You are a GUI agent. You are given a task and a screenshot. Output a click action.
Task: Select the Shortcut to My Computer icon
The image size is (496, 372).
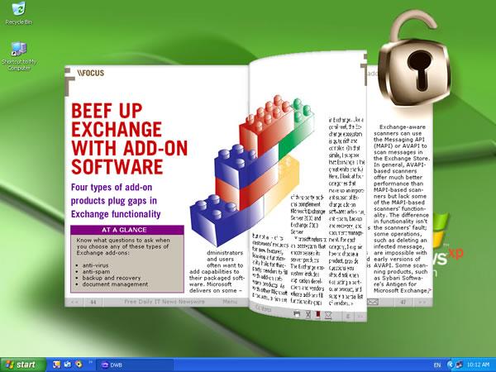point(18,56)
